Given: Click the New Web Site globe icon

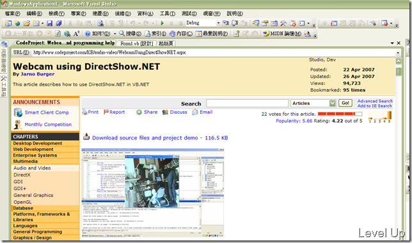Looking at the screenshot, I should pyautogui.click(x=17, y=24).
